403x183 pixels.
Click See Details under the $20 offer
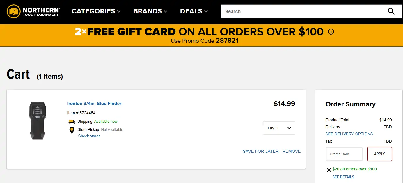coord(343,177)
